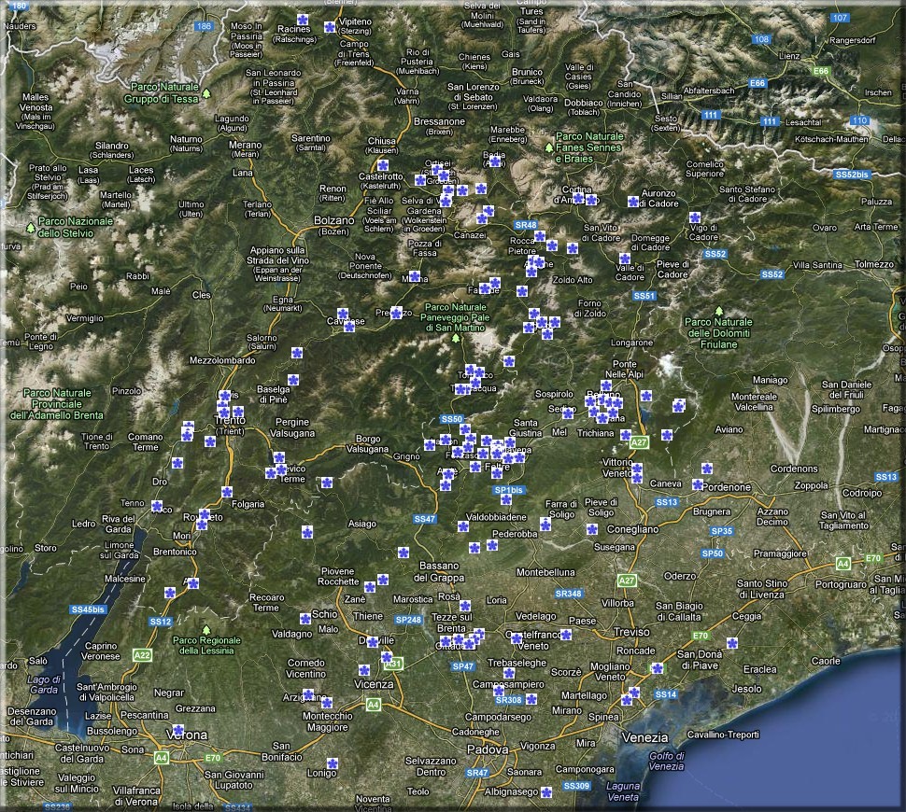The image size is (906, 812).
Task: Open the marker above Vicenza label
Action: [364, 670]
